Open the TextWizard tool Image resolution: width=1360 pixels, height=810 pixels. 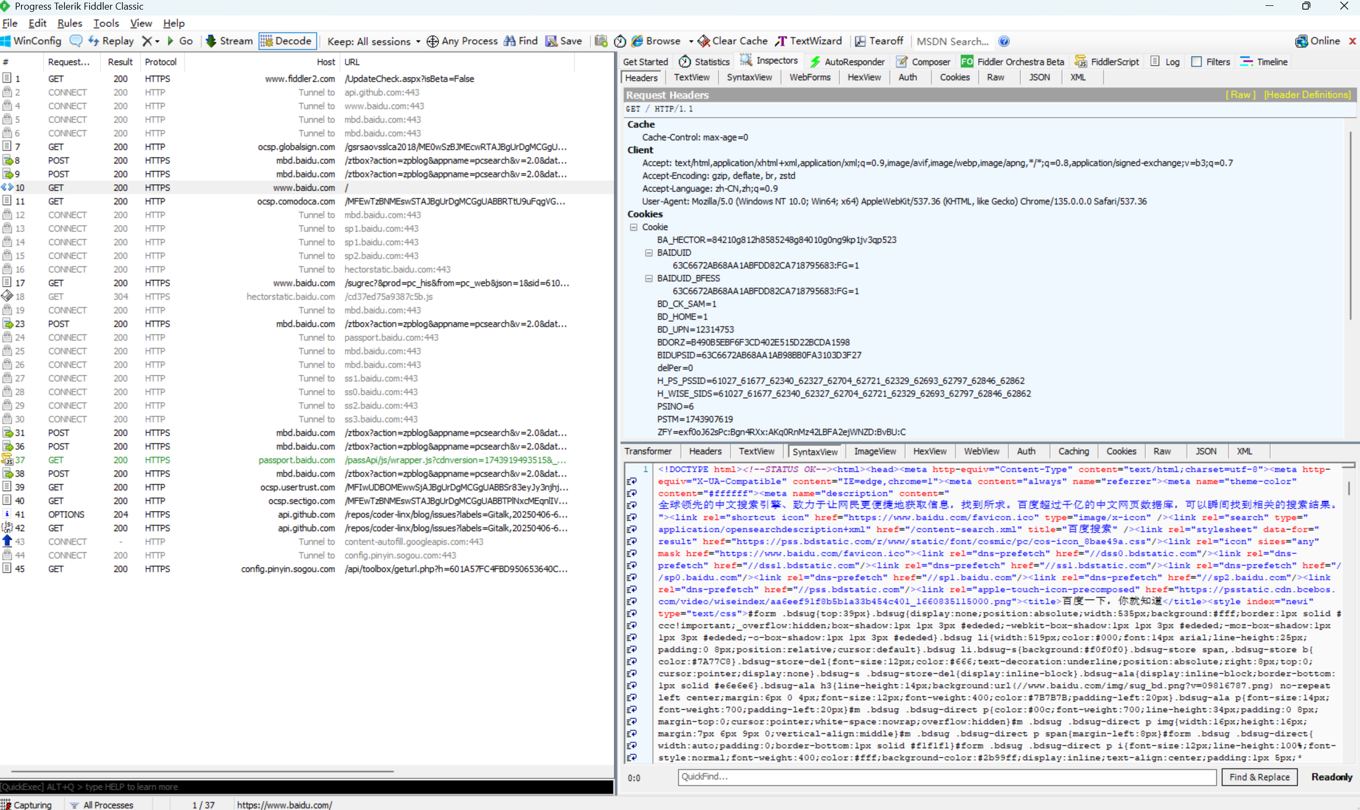coord(809,41)
